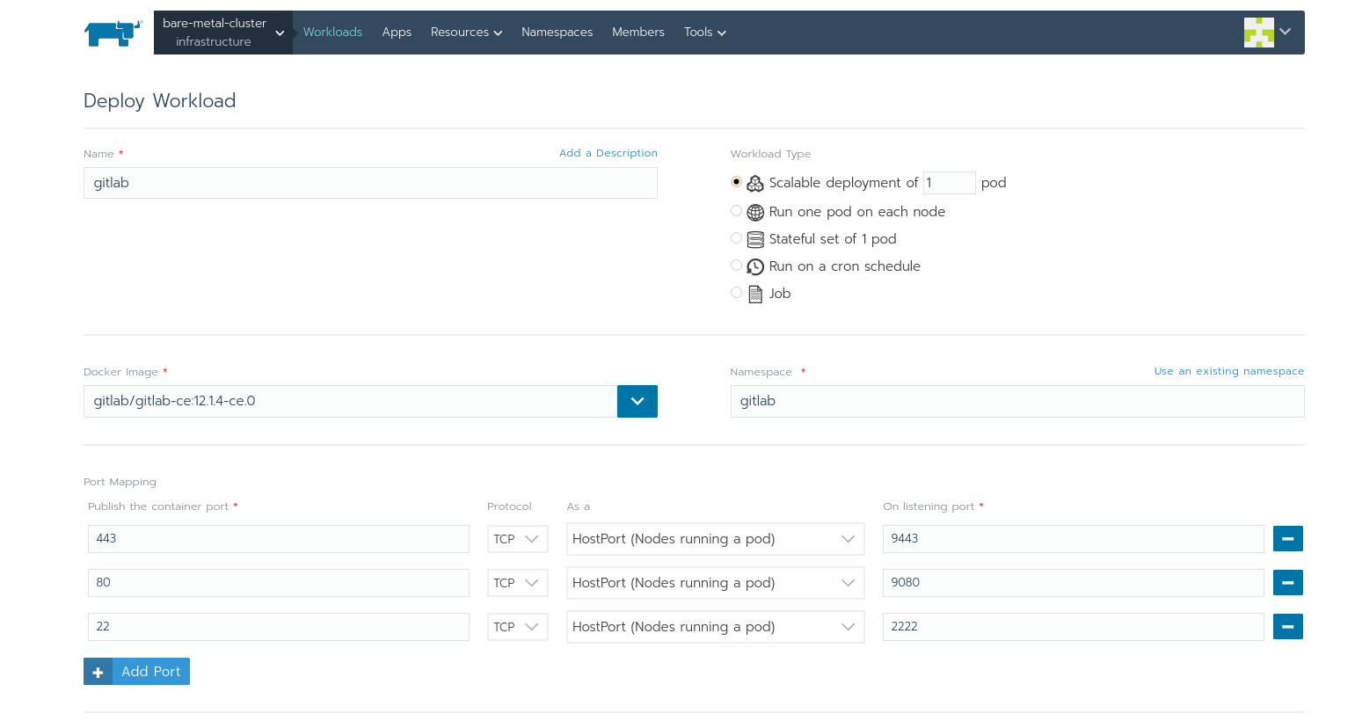Click Use an existing namespace link
The height and width of the screenshot is (721, 1355).
[x=1228, y=371]
